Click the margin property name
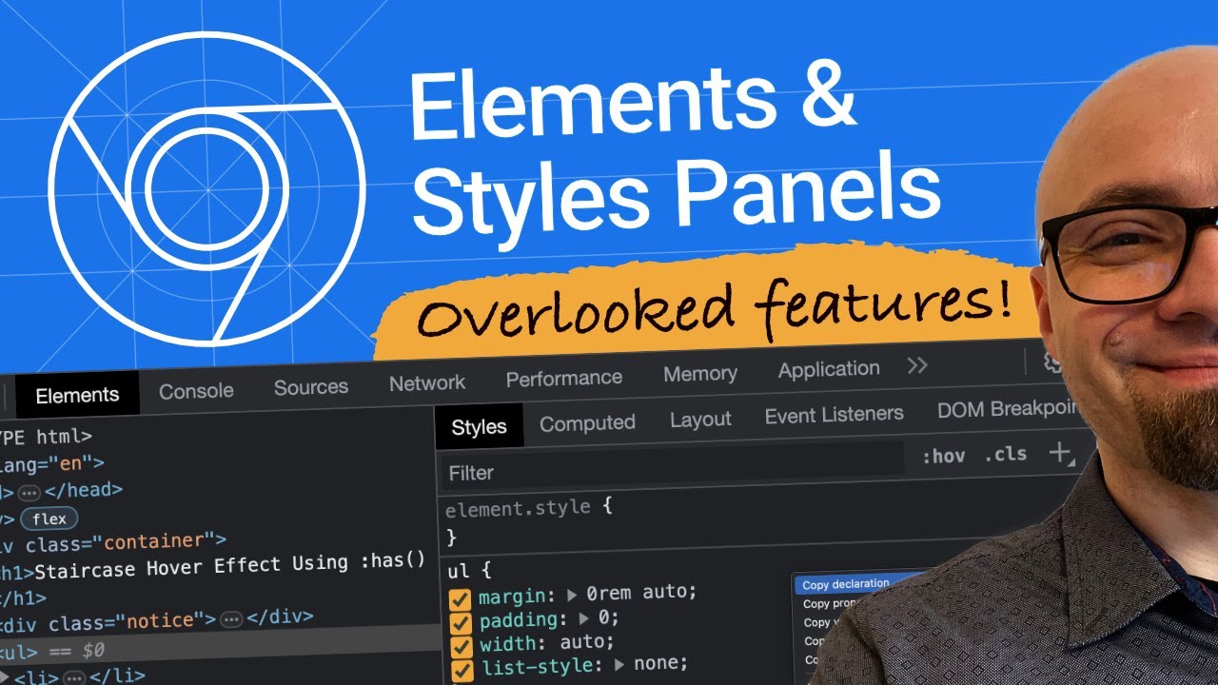 [x=514, y=597]
